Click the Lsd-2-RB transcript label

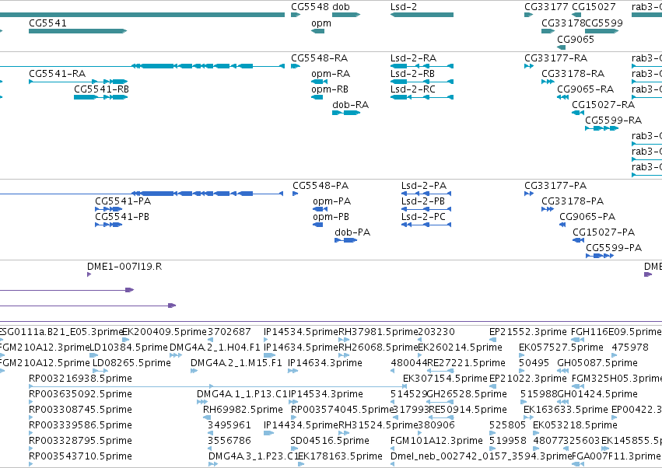click(x=412, y=73)
